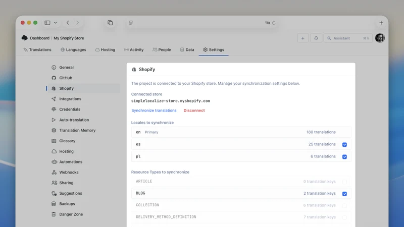
Task: Click the Assistant search field
Action: (x=348, y=38)
